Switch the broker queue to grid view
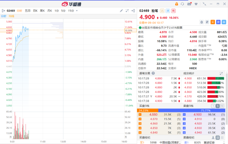Screen dimensions: 228x144 pos(222,137)
